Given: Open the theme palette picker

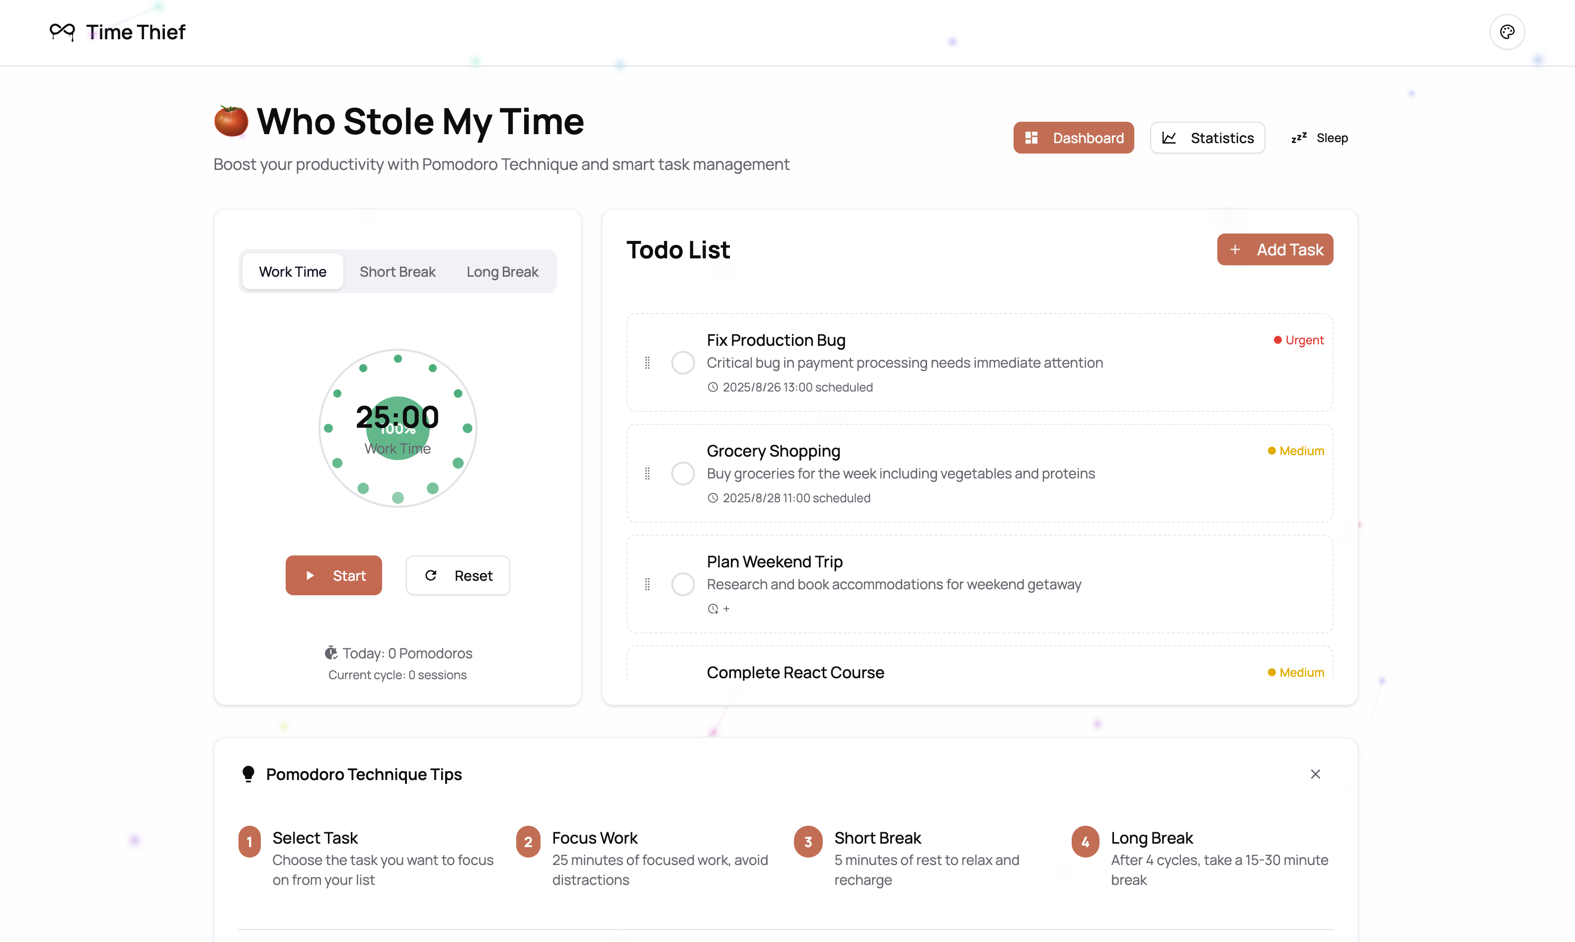Looking at the screenshot, I should pos(1507,32).
